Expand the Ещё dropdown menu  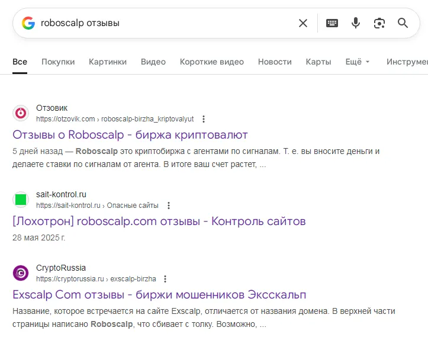(x=358, y=62)
